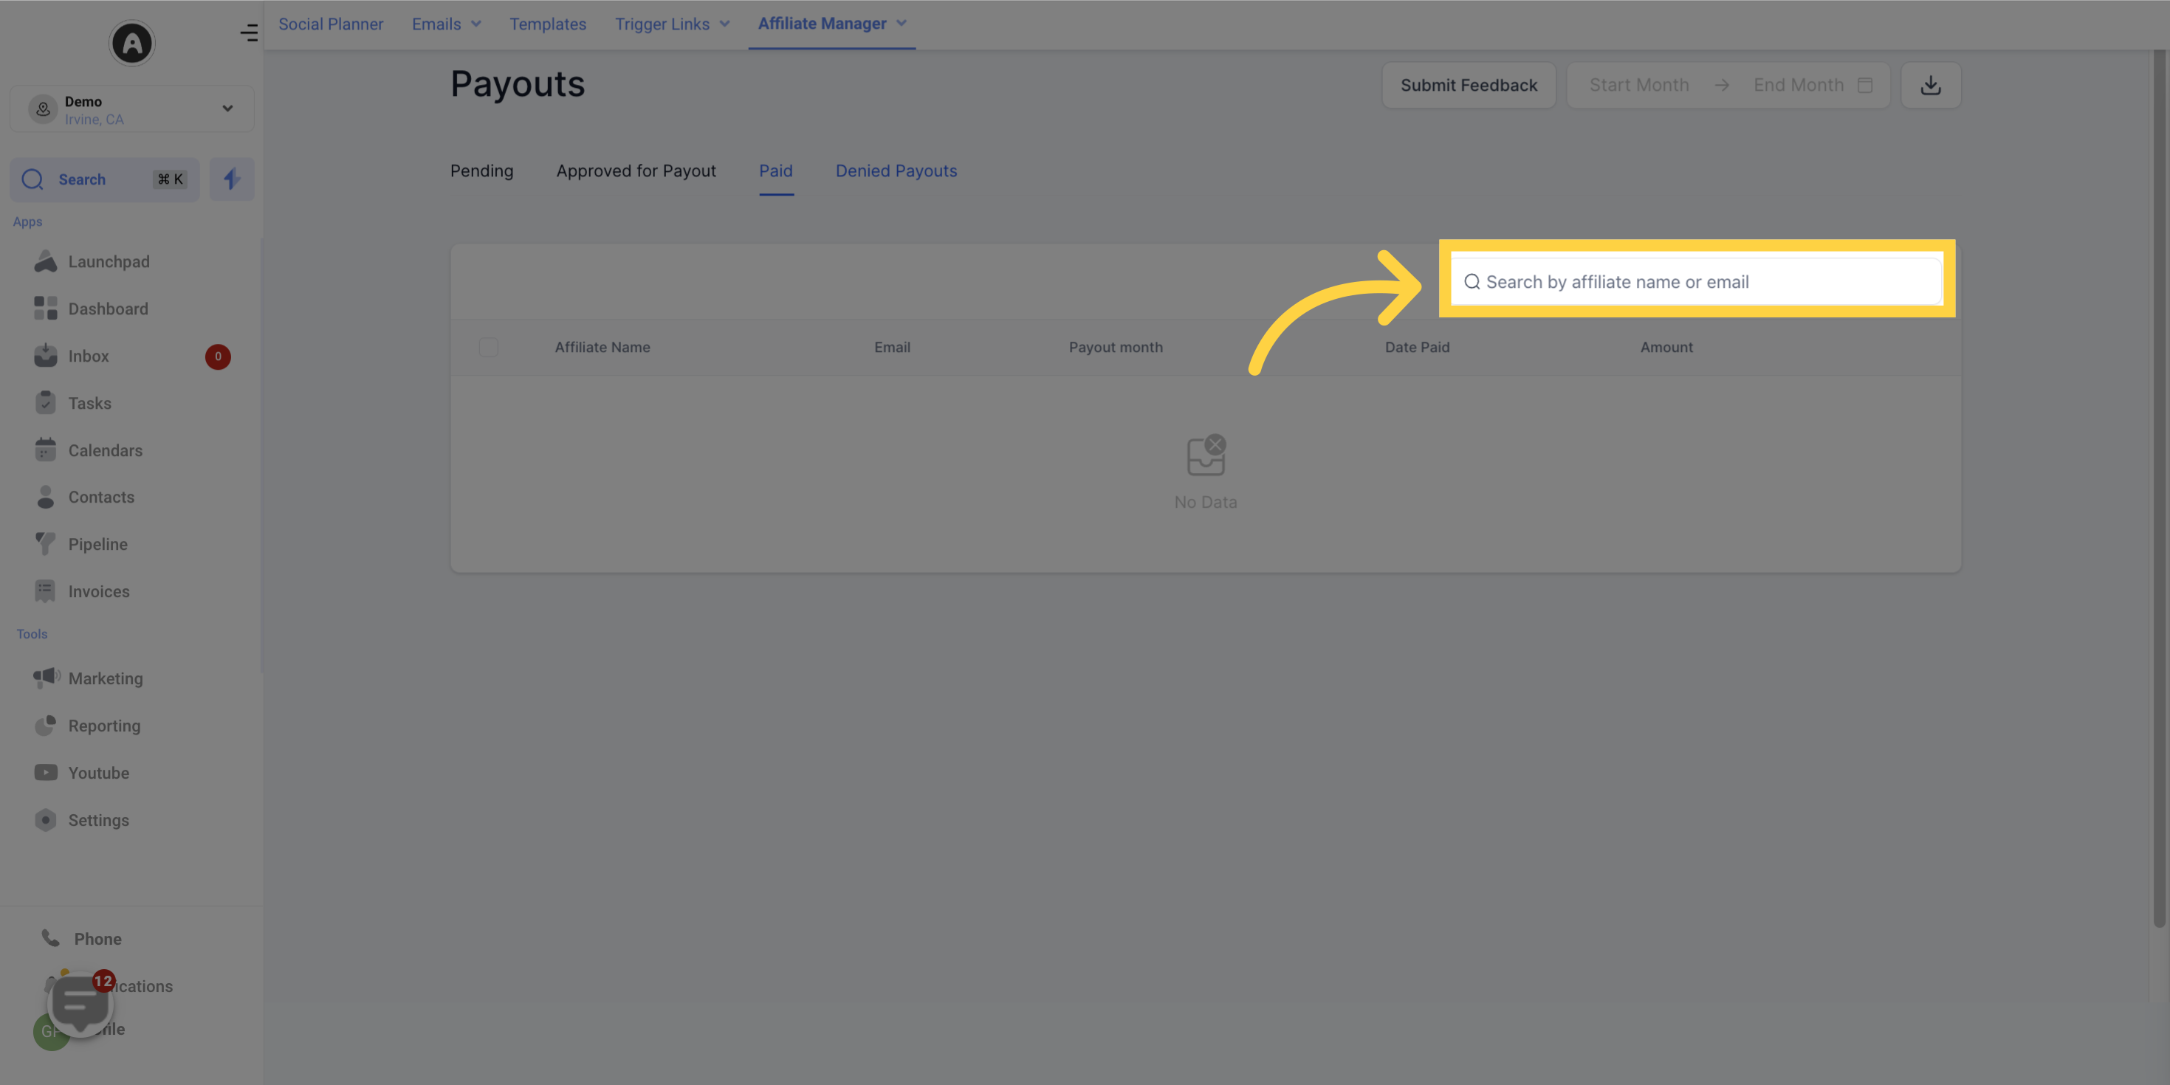Click the Payout month column header
2170x1085 pixels.
1116,347
